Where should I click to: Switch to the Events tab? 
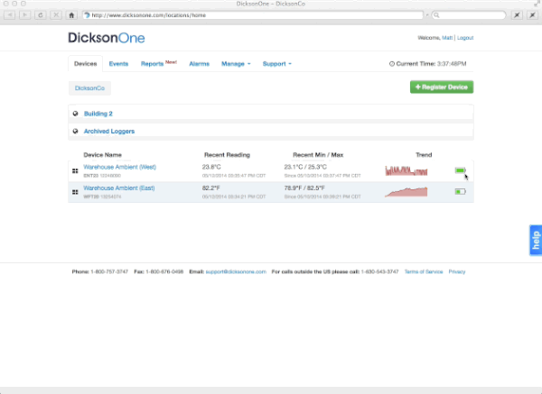[x=118, y=64]
